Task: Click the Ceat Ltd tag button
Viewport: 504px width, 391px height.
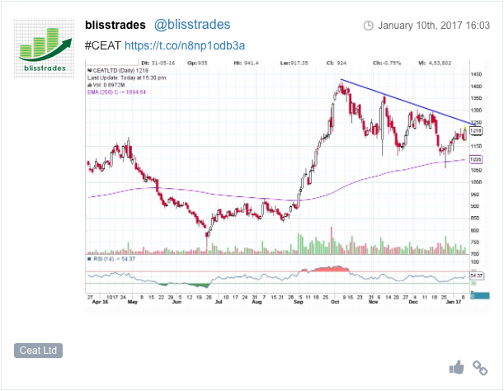Action: point(38,350)
